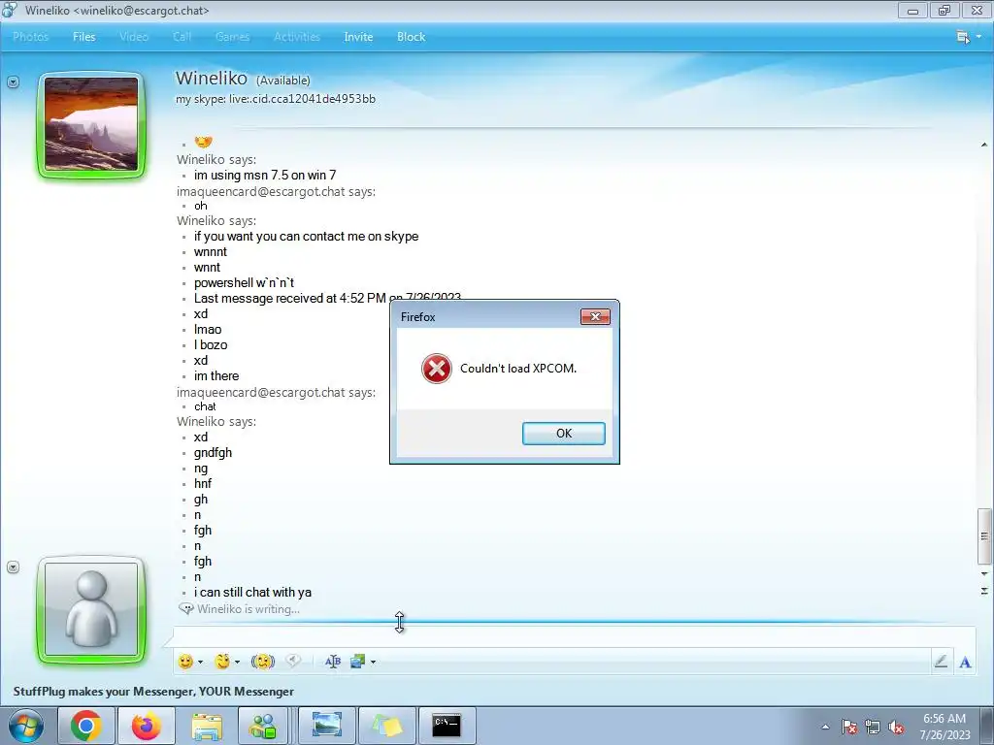Close the Firefox error dialog
Viewport: 994px width, 745px height.
pyautogui.click(x=595, y=316)
